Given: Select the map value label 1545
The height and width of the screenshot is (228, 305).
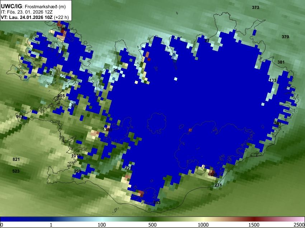Looking at the screenshot, I should point(62,29).
